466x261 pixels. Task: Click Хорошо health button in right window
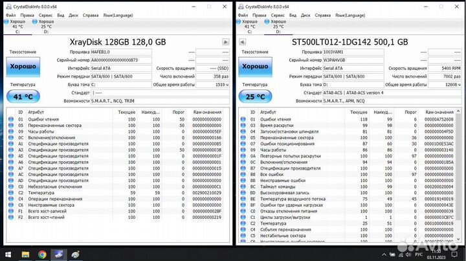(x=255, y=67)
